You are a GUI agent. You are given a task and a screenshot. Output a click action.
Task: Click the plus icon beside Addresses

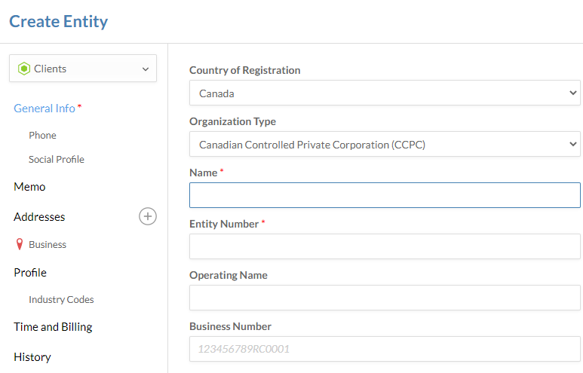pyautogui.click(x=148, y=217)
